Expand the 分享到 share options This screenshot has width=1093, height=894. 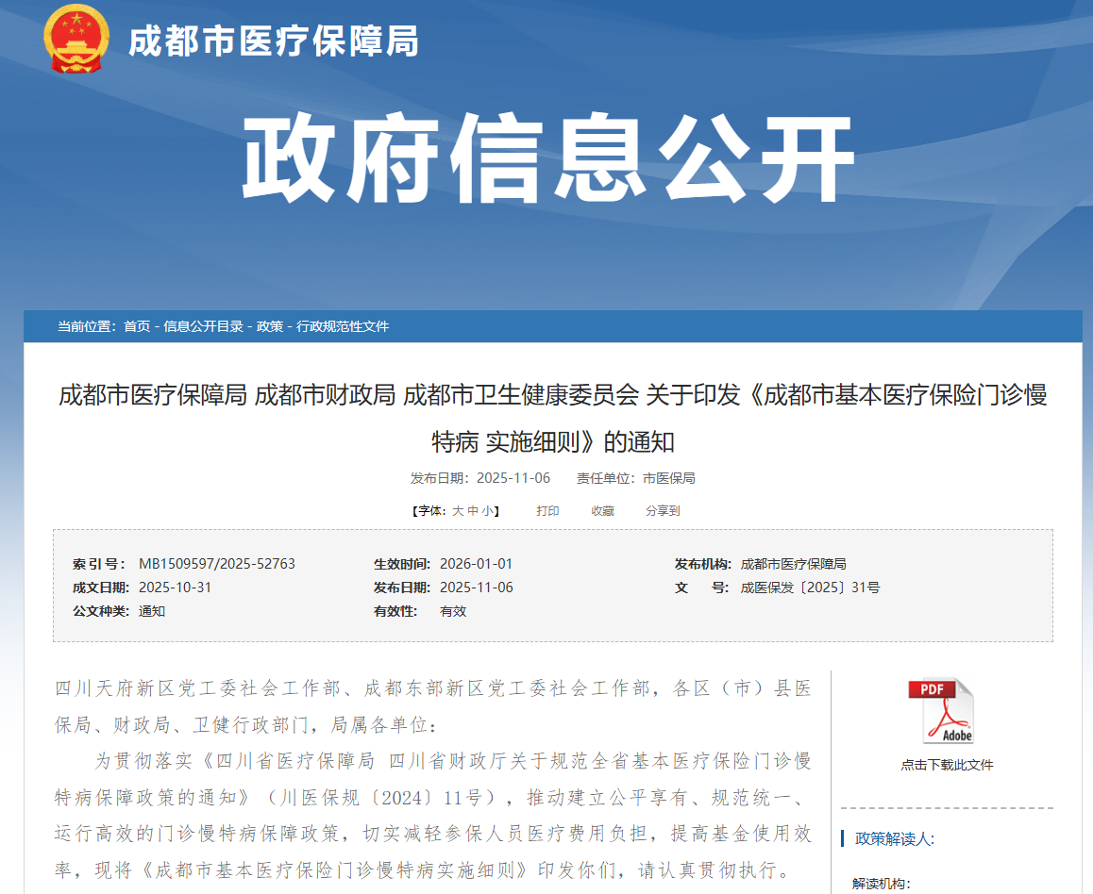pos(663,510)
